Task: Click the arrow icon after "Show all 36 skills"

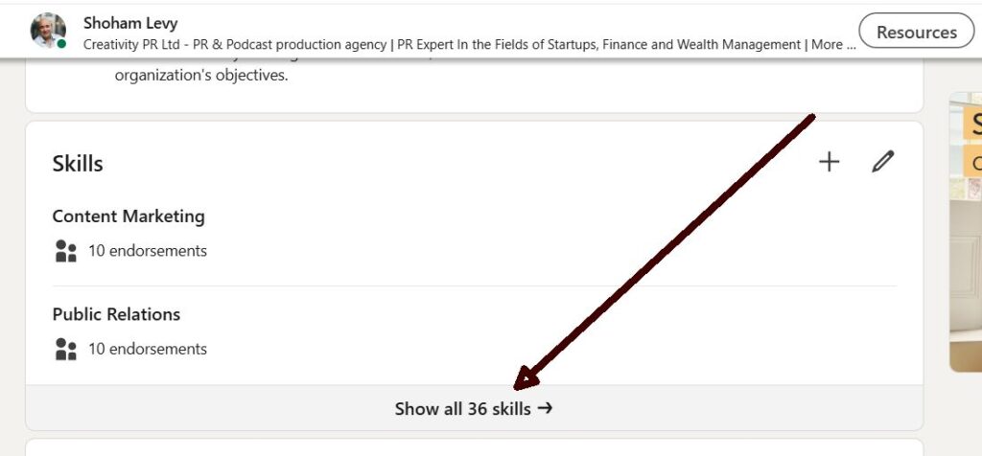Action: pyautogui.click(x=546, y=408)
